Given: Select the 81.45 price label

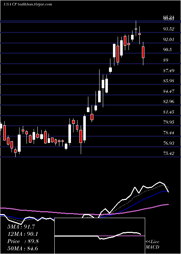Looking at the screenshot, I should tap(169, 112).
